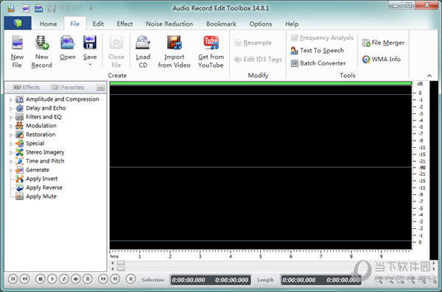Expand the Generate group

tap(11, 171)
